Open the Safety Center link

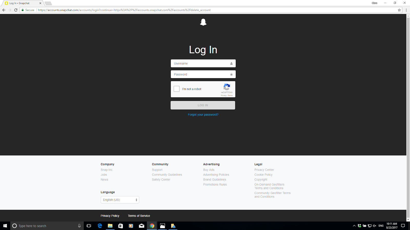pyautogui.click(x=161, y=180)
